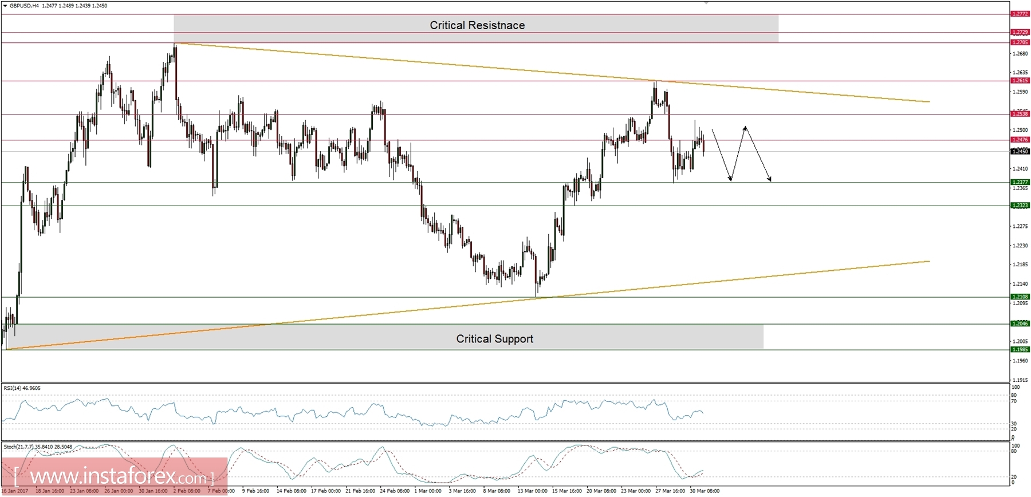Click the 15 Mar 16:00 date label
The height and width of the screenshot is (497, 1031).
pos(567,491)
